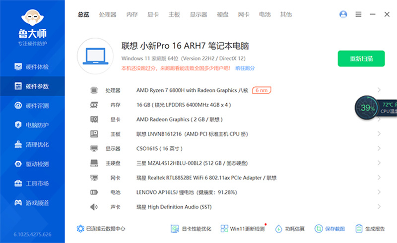Open 游戏频道 game channel
This screenshot has height=243, width=397.
pos(32,203)
